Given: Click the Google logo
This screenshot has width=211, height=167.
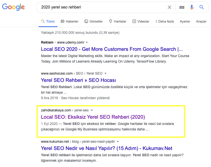Looking at the screenshot, I should point(13,7).
